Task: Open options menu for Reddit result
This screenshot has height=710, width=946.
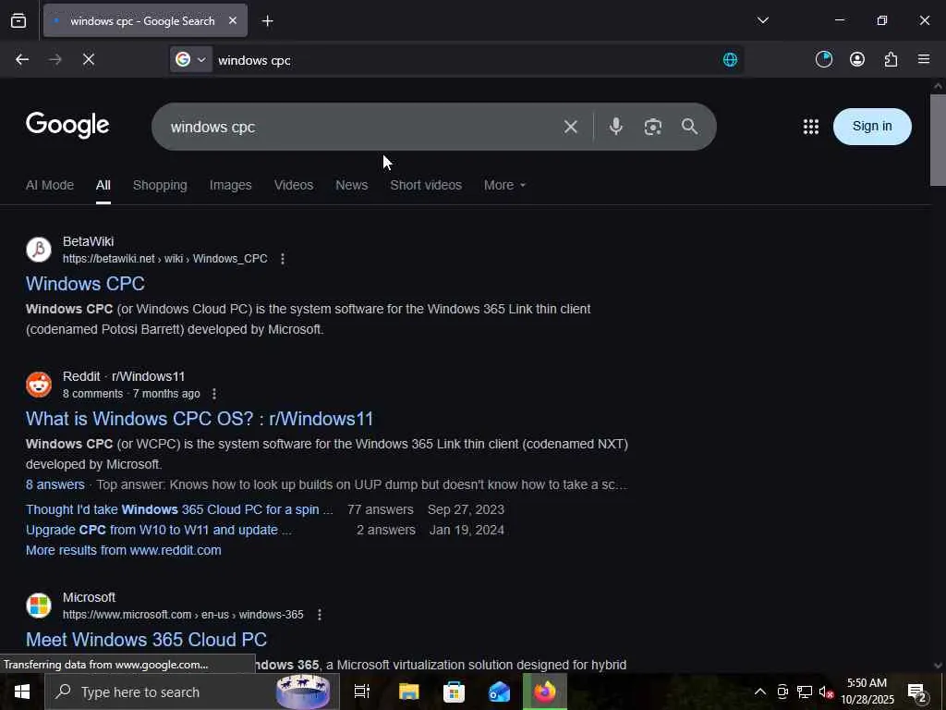Action: click(214, 394)
